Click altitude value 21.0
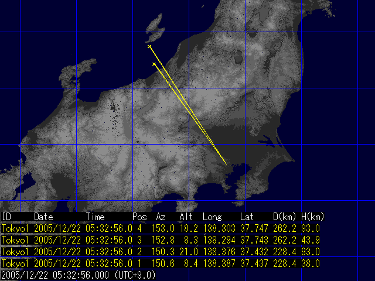Image resolution: width=375 pixels, height=281 pixels. (x=189, y=252)
